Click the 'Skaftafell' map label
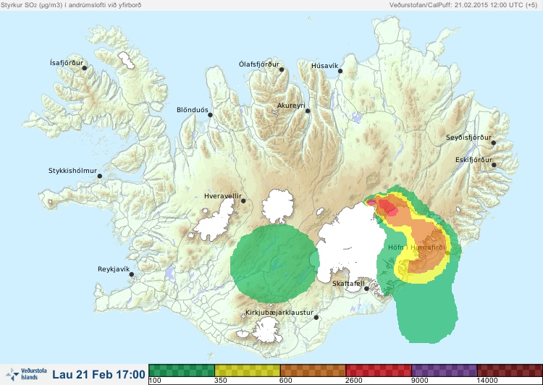This screenshot has width=543, height=385. pyautogui.click(x=348, y=284)
